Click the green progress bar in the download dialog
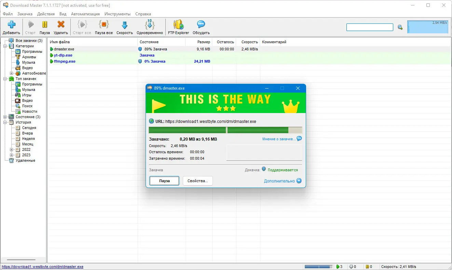The height and width of the screenshot is (270, 452). (225, 130)
